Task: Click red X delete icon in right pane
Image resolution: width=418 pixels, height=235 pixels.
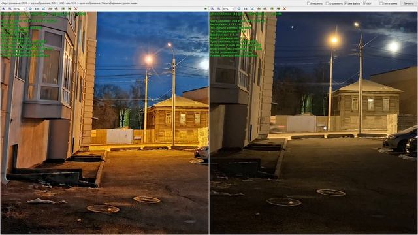Action: [x=285, y=8]
